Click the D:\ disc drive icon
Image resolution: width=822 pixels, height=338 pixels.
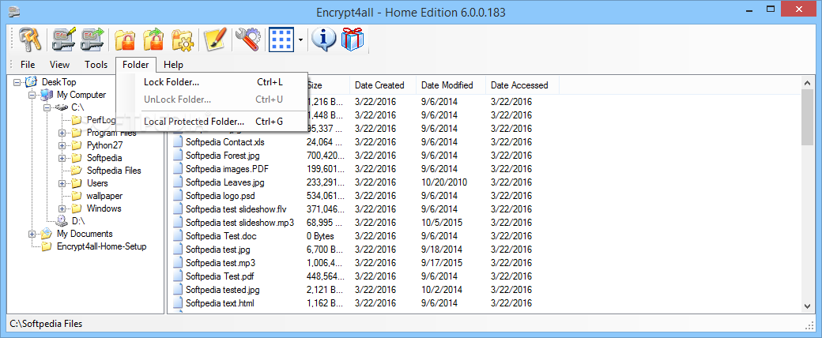[62, 220]
